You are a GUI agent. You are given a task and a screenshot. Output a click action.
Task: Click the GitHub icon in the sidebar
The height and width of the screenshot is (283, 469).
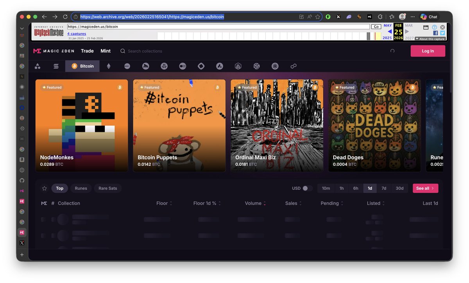(x=22, y=181)
